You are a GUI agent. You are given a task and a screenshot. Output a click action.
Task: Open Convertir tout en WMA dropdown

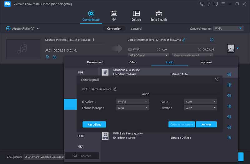(228, 28)
